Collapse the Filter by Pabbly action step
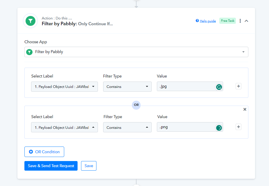 246,21
